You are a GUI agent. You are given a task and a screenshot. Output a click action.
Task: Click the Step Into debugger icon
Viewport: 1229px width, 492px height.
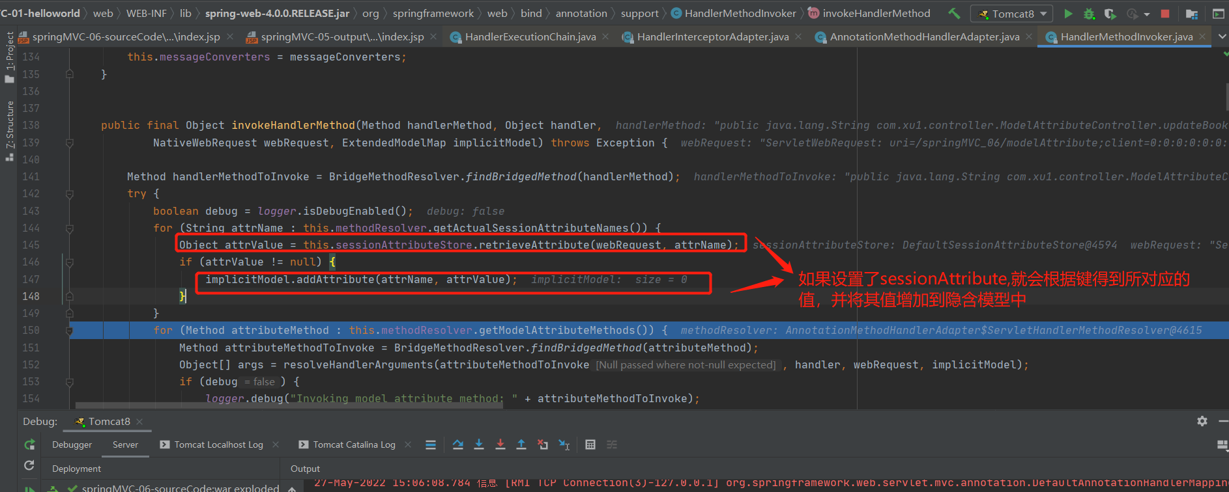click(479, 444)
